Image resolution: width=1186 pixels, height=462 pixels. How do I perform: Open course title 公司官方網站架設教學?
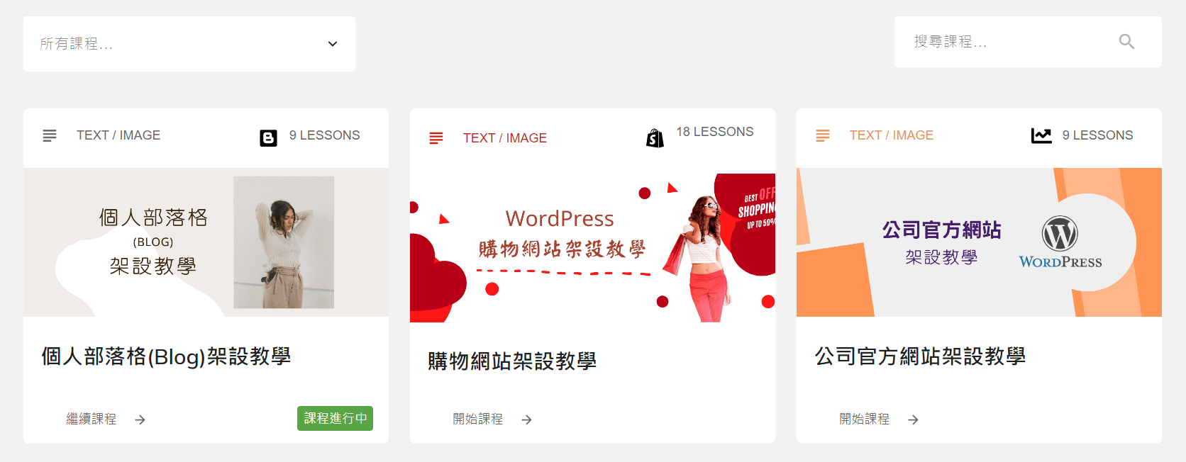tap(920, 356)
